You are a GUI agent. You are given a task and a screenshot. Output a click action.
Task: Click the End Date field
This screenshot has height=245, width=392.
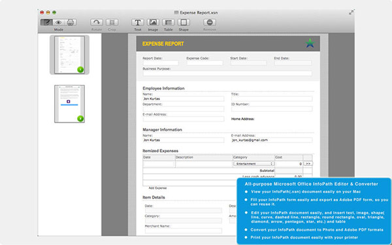pyautogui.click(x=293, y=63)
